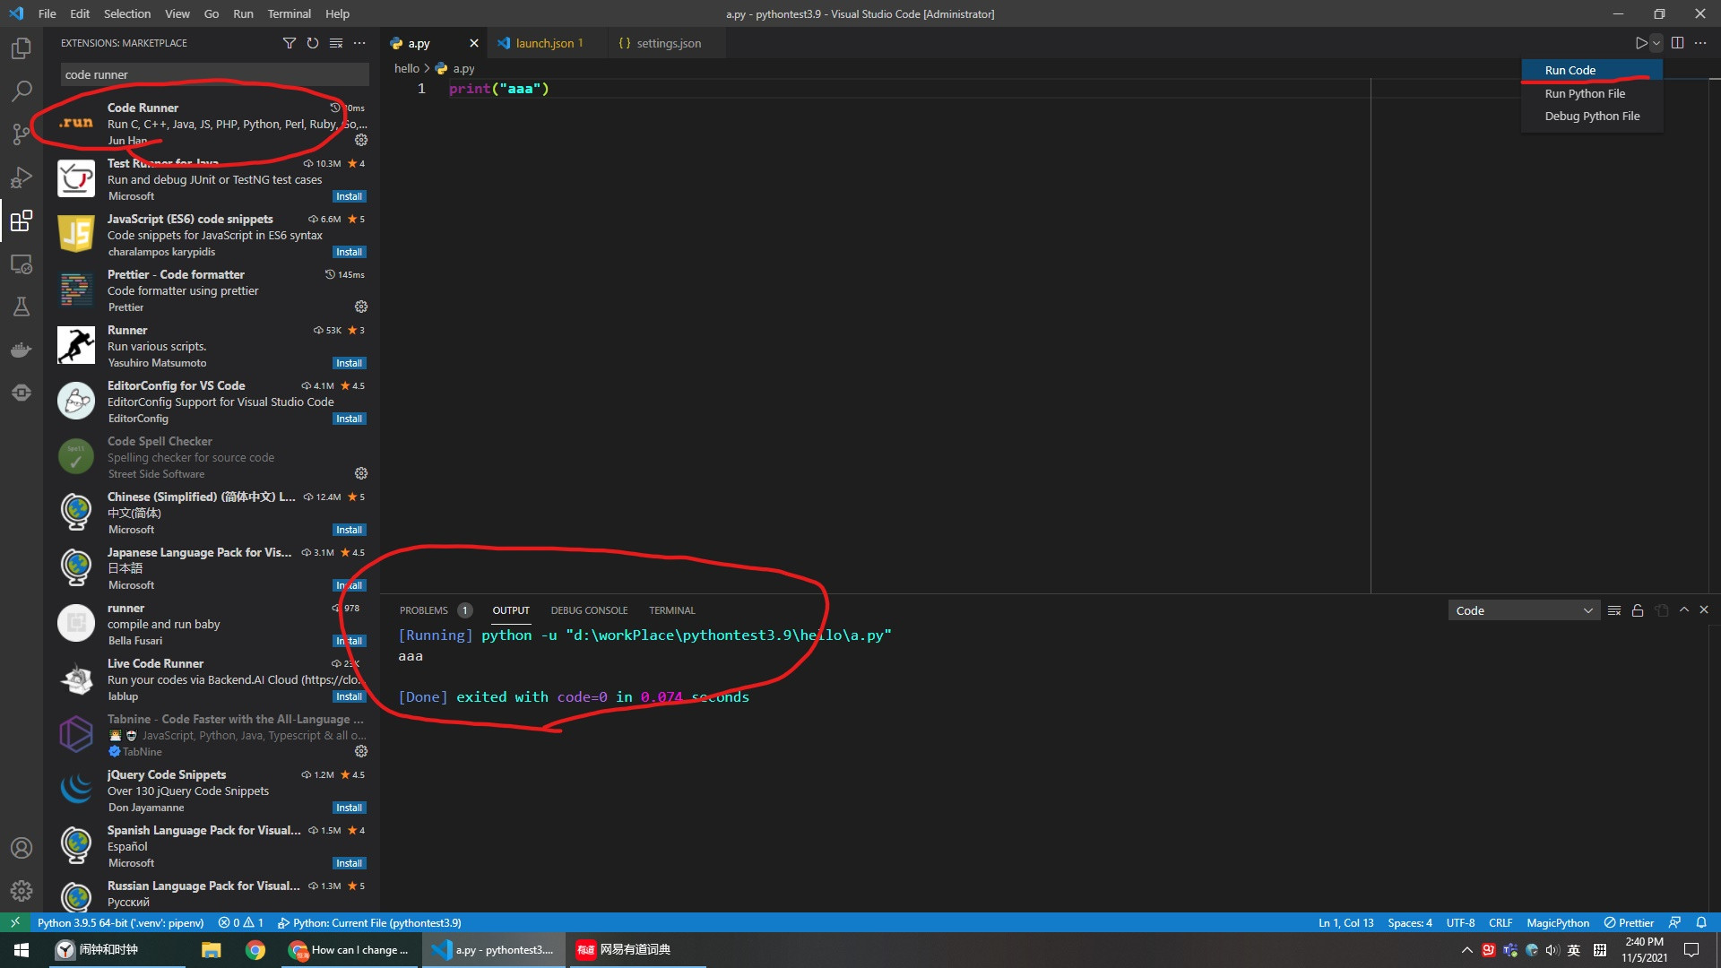Install jQuery Code Snippets extension

349,808
